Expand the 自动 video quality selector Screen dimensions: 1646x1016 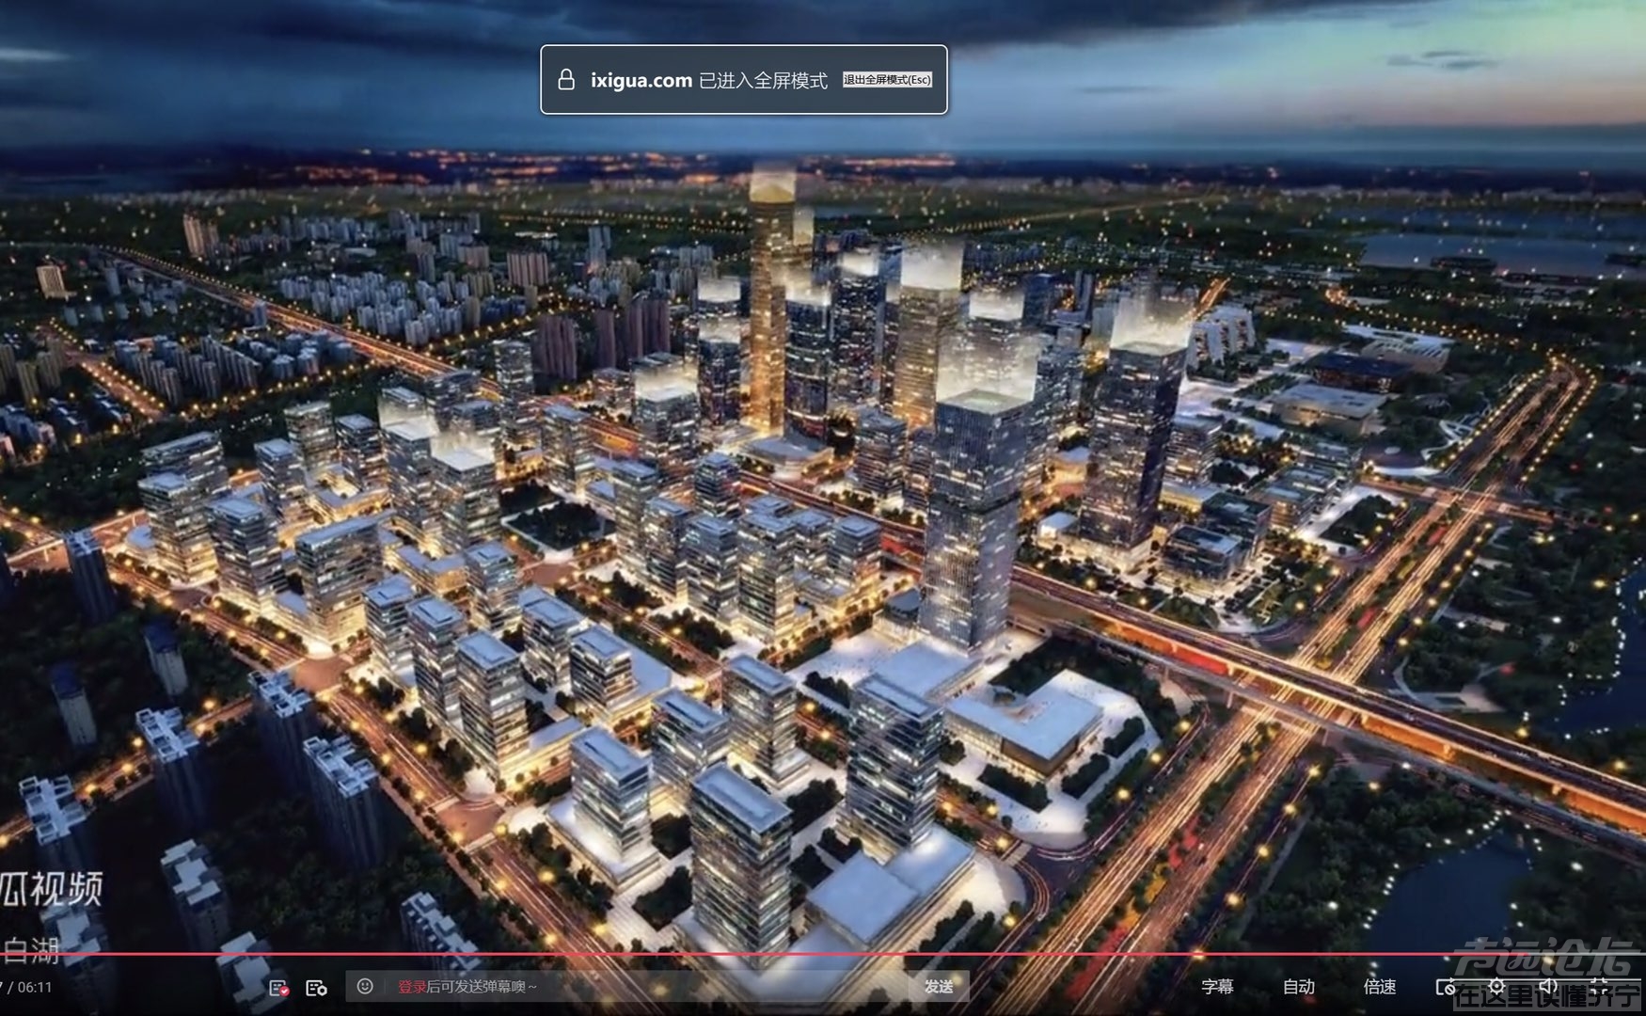coord(1298,987)
